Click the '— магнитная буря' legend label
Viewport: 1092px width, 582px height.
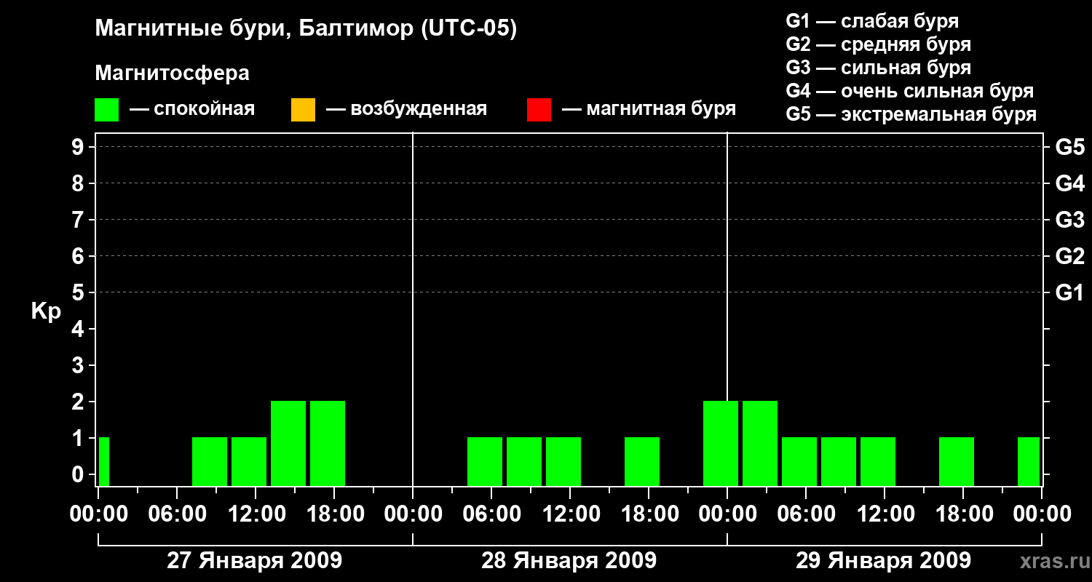[x=649, y=110]
